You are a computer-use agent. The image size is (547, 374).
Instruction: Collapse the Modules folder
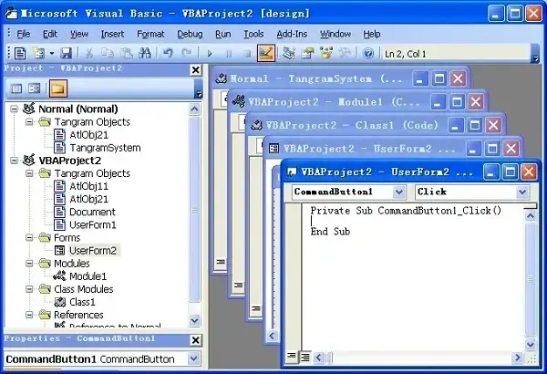(x=30, y=264)
